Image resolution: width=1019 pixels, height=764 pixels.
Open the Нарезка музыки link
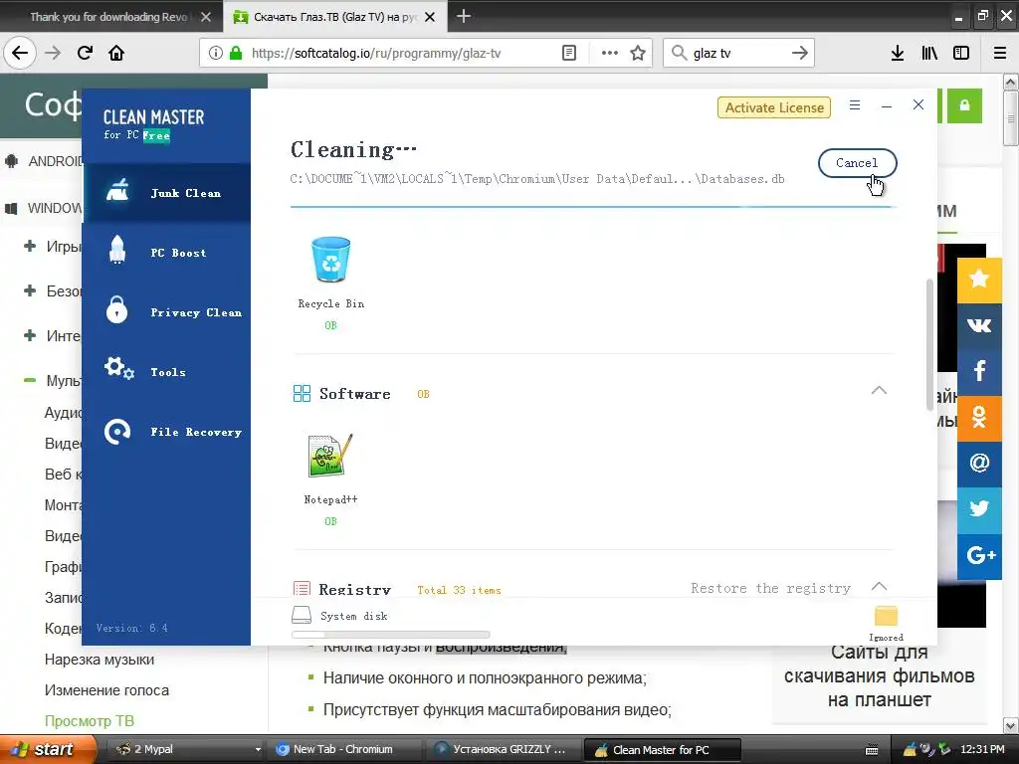[100, 660]
